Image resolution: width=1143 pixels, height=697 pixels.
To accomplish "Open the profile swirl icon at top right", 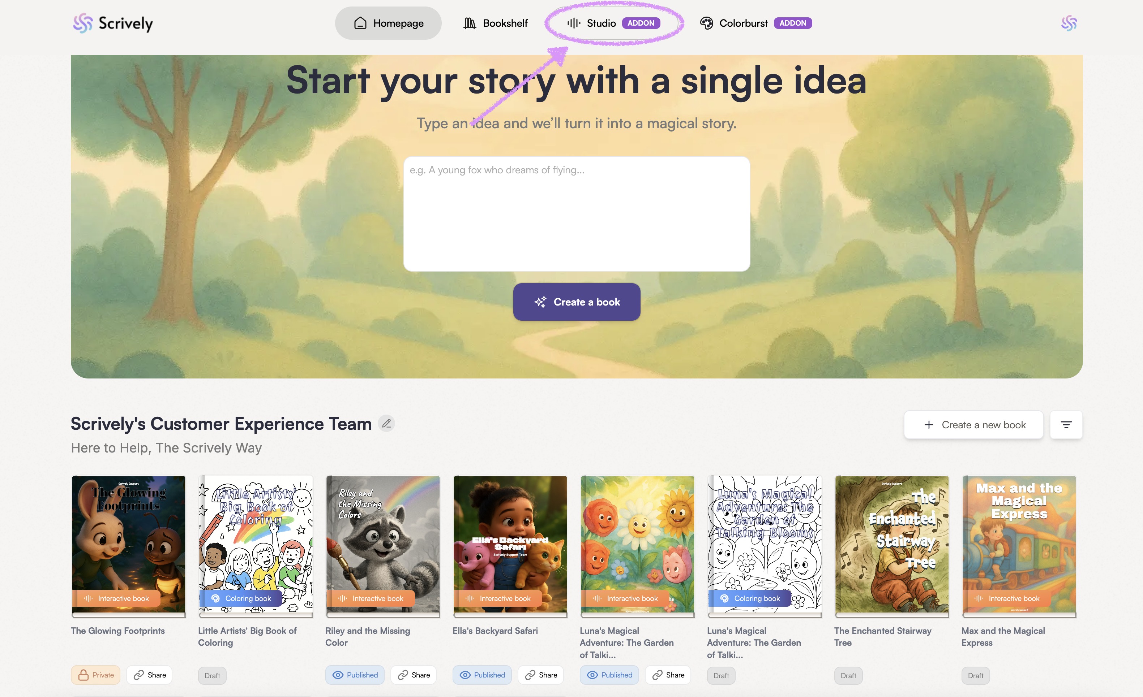I will [1069, 23].
